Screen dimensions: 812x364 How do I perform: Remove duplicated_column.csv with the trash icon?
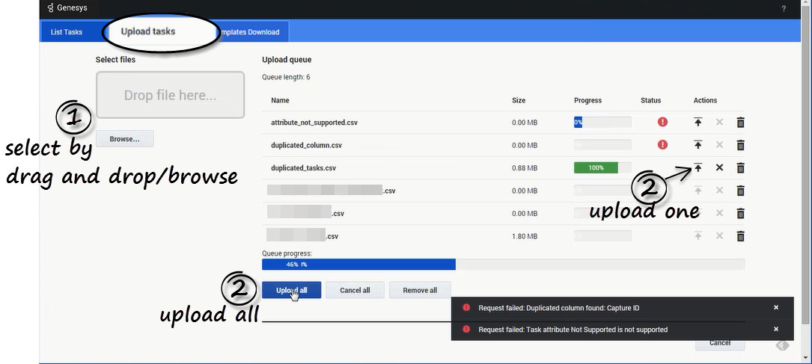(x=740, y=145)
